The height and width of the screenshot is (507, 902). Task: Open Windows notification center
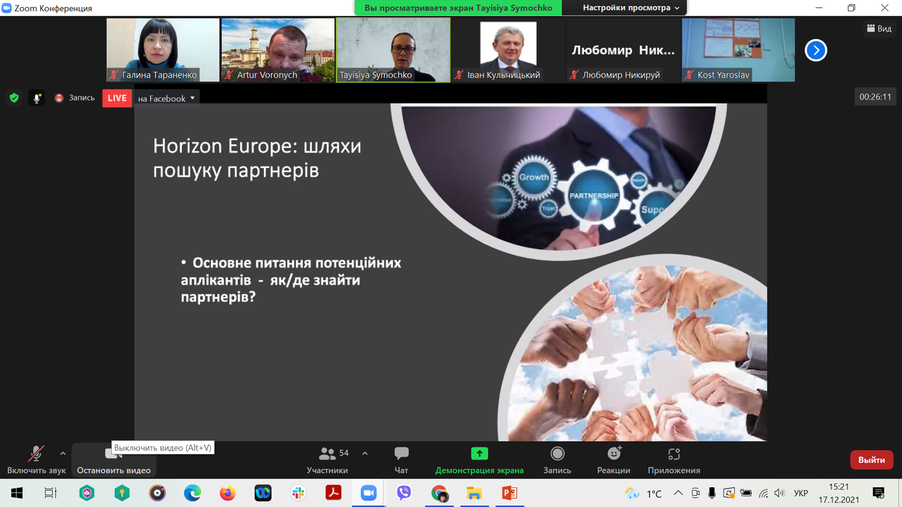[x=878, y=493]
